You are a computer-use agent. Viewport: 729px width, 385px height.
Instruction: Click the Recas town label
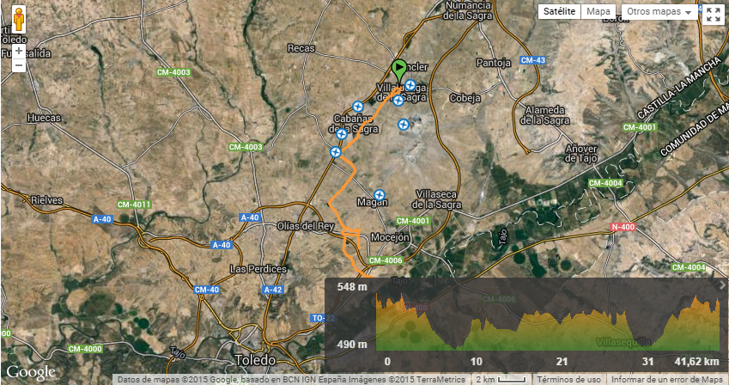[301, 48]
